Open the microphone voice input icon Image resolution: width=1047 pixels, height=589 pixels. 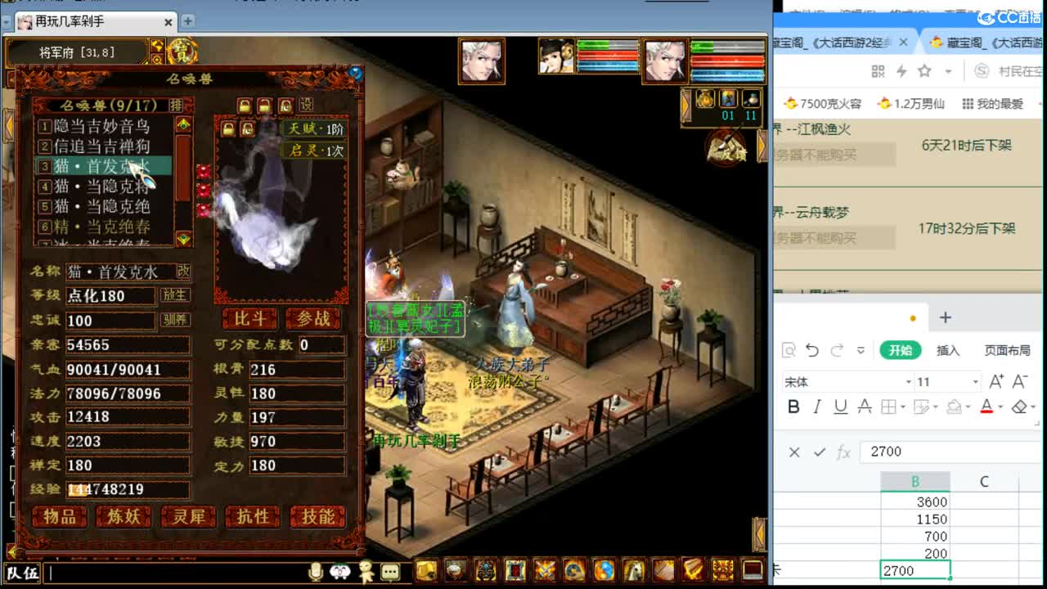point(316,572)
